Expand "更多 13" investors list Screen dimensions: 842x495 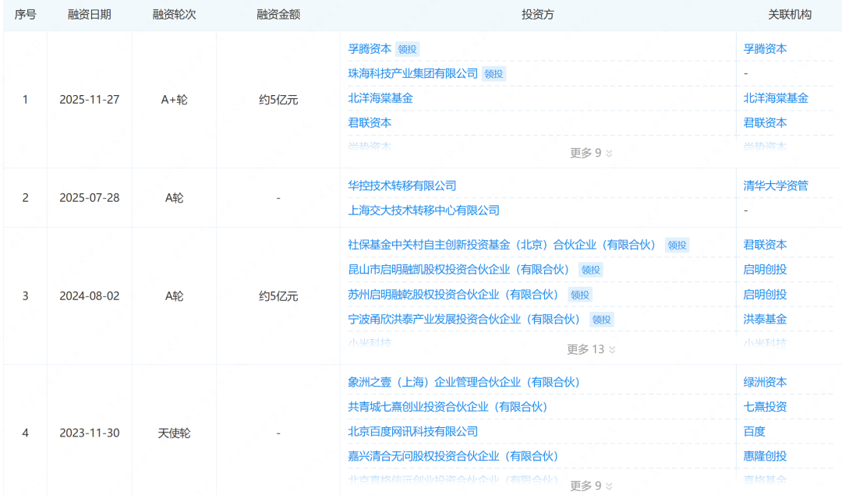[x=591, y=349]
